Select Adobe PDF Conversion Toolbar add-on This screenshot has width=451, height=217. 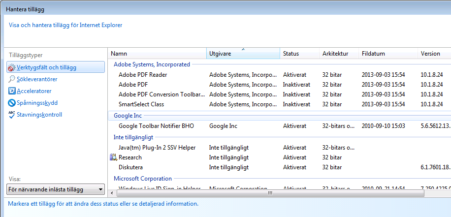(162, 94)
